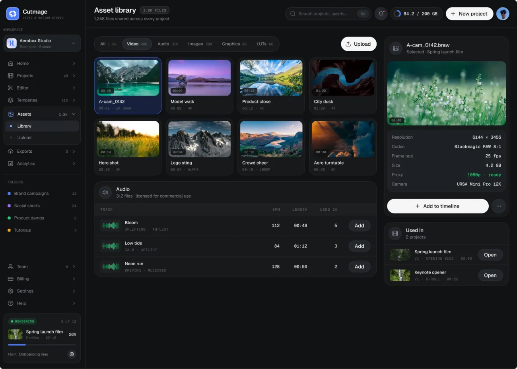Click the Settings gear icon
Image resolution: width=517 pixels, height=369 pixels.
11,291
